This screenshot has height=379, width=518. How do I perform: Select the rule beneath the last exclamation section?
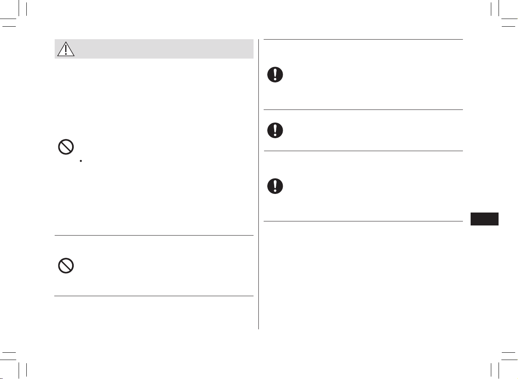tap(363, 221)
